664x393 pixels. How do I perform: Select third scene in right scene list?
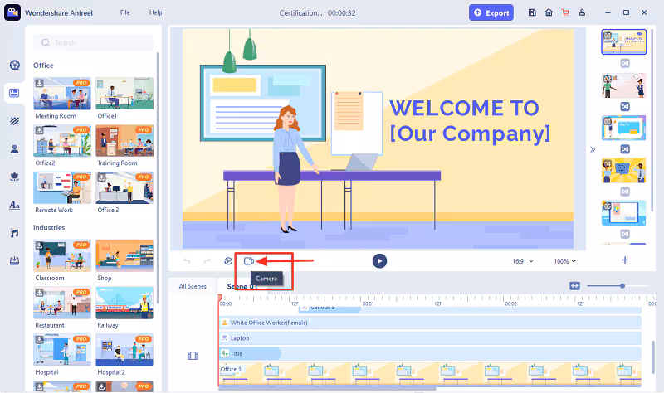[x=624, y=128]
